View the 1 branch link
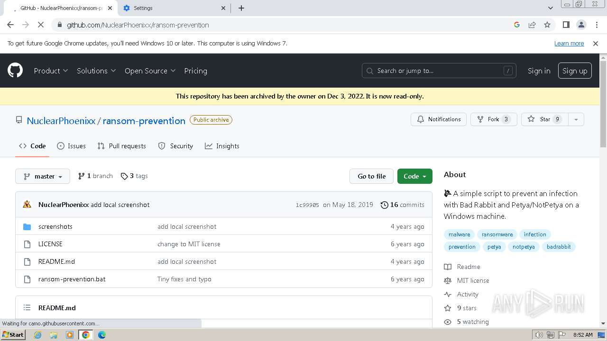The image size is (607, 341). (x=95, y=176)
